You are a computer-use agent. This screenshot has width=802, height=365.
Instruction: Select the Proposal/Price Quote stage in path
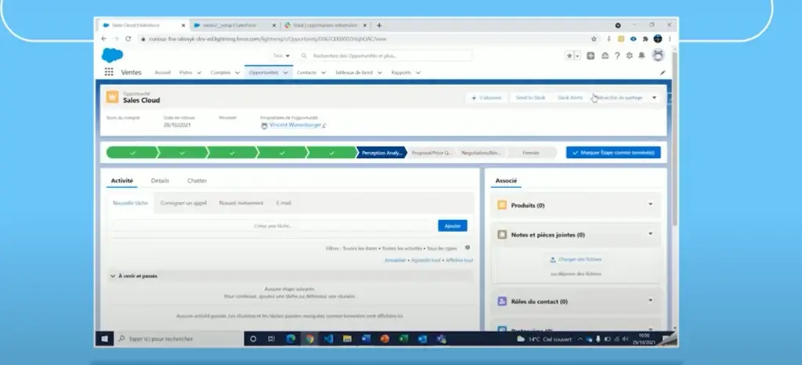pos(432,152)
